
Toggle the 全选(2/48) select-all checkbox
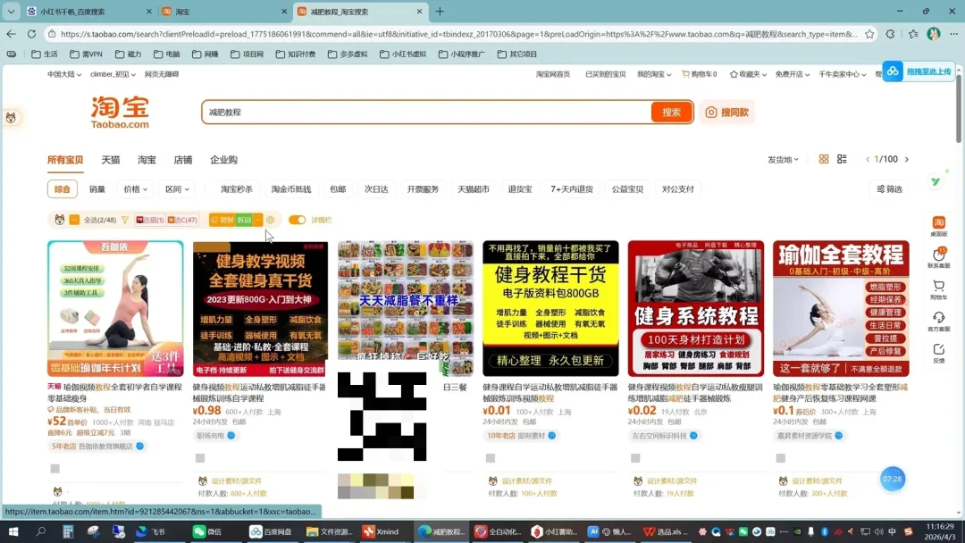pyautogui.click(x=74, y=221)
